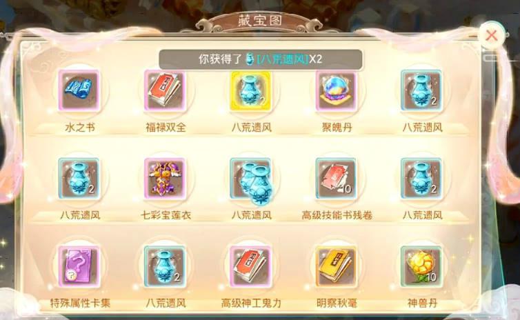Select the 水之书 blue scroll icon
Screen dimensions: 520x320
point(79,90)
